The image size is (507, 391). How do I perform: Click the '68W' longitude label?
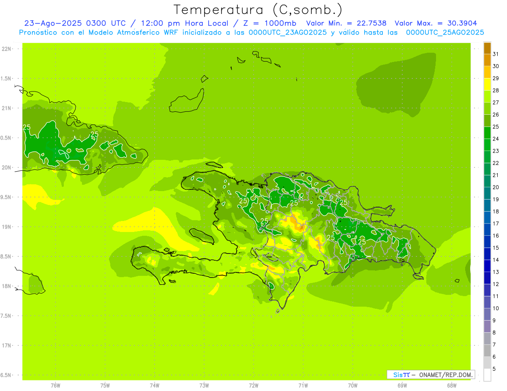(452, 386)
